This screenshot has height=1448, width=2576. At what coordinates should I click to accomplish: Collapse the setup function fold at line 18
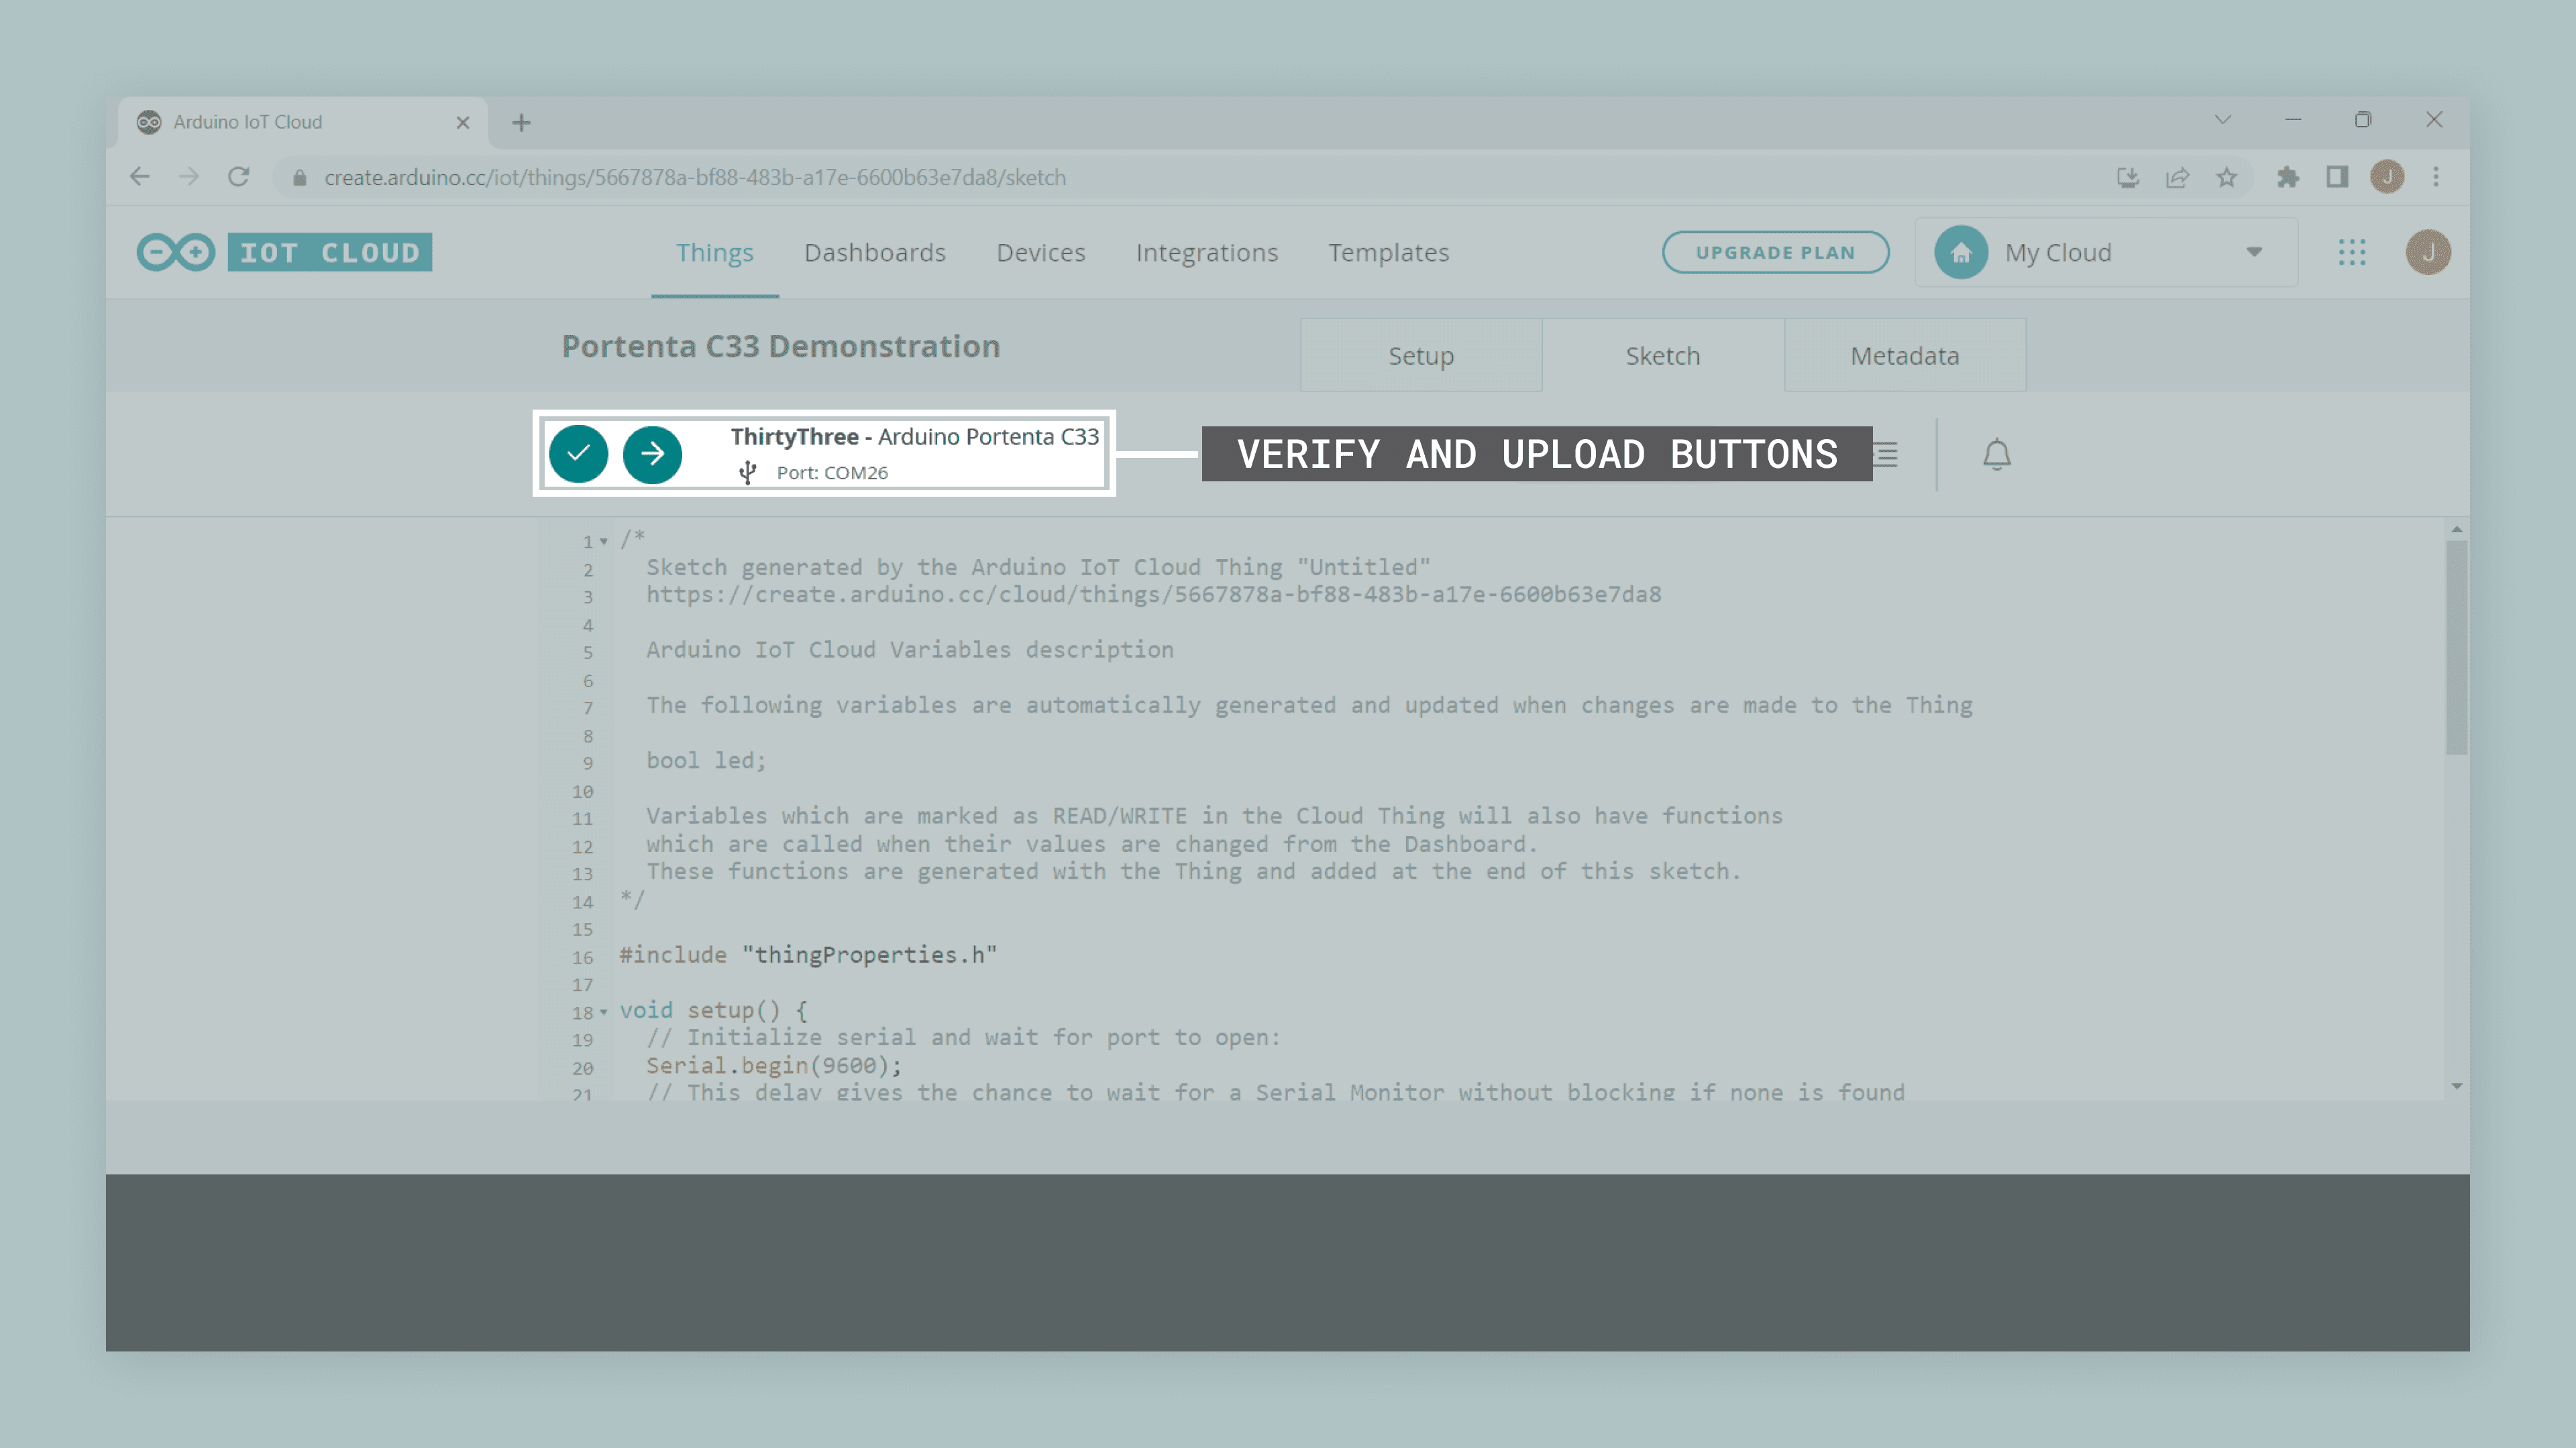604,1012
